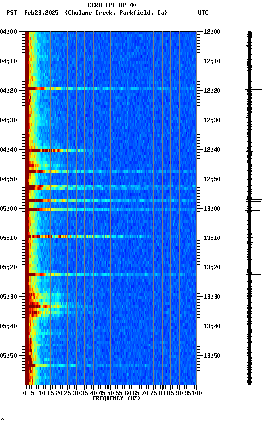Click the 12:40 UTC time label
The height and width of the screenshot is (424, 271).
click(212, 150)
